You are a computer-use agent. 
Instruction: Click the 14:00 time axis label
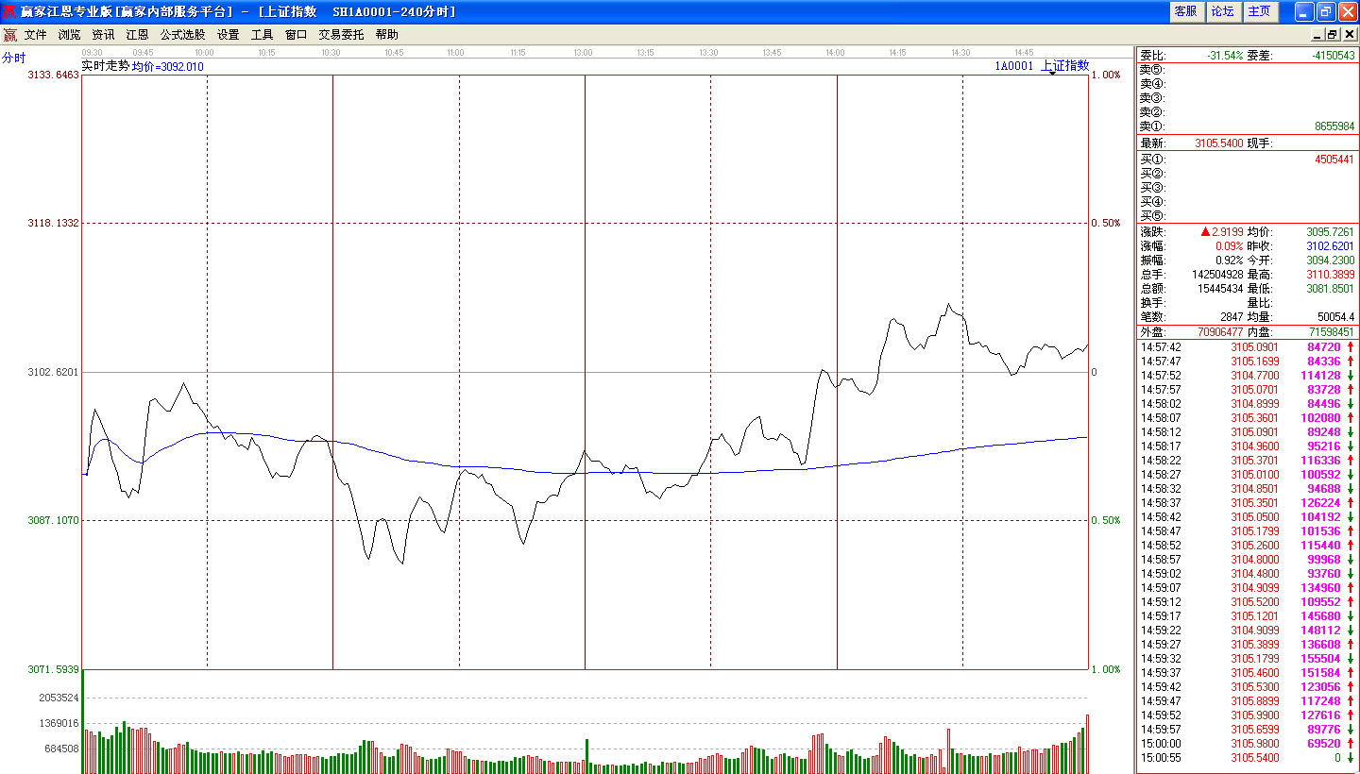click(835, 53)
